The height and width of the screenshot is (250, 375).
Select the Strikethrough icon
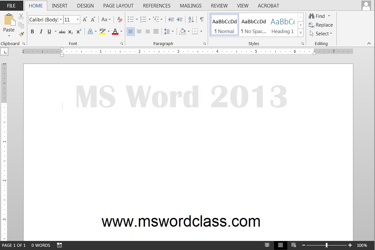click(x=62, y=31)
